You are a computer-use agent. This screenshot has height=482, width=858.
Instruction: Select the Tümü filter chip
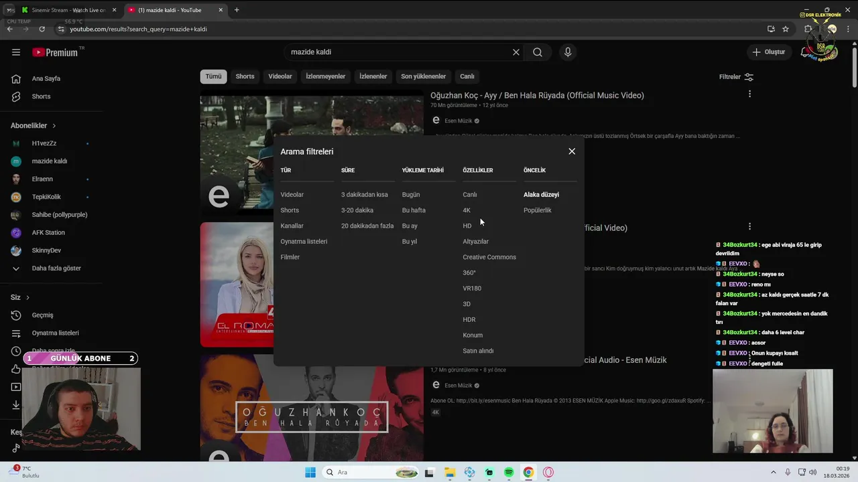213,76
